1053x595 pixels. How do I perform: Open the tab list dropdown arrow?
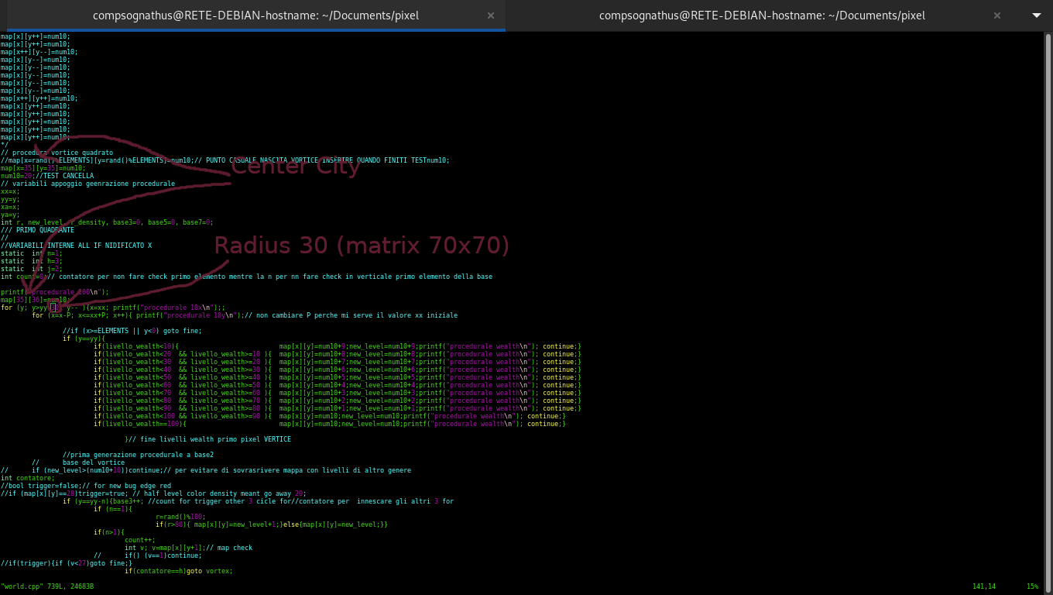click(x=1037, y=15)
